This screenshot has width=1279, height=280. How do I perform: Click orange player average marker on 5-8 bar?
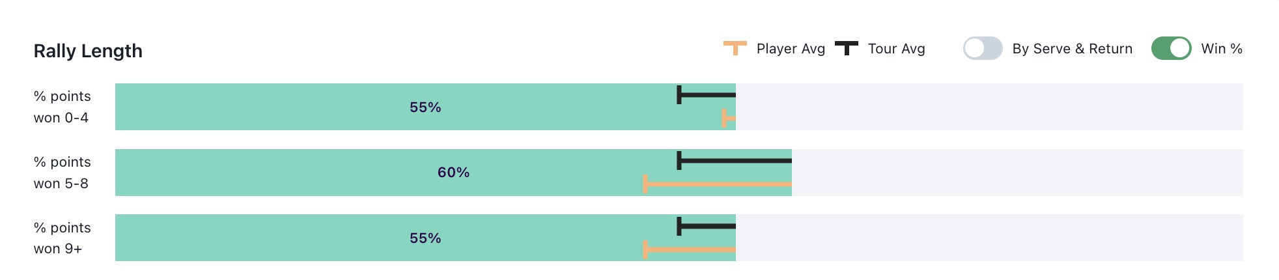645,184
